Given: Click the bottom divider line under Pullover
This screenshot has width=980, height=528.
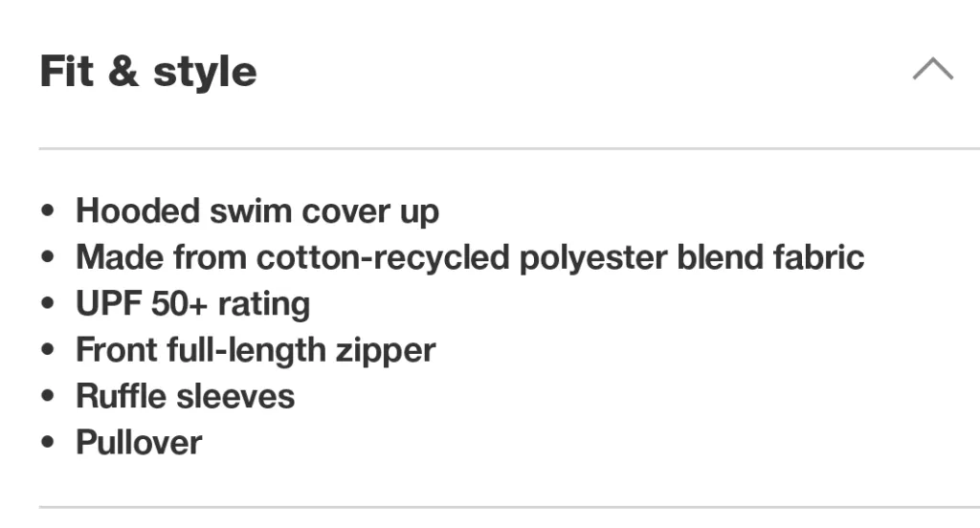Looking at the screenshot, I should click(509, 507).
